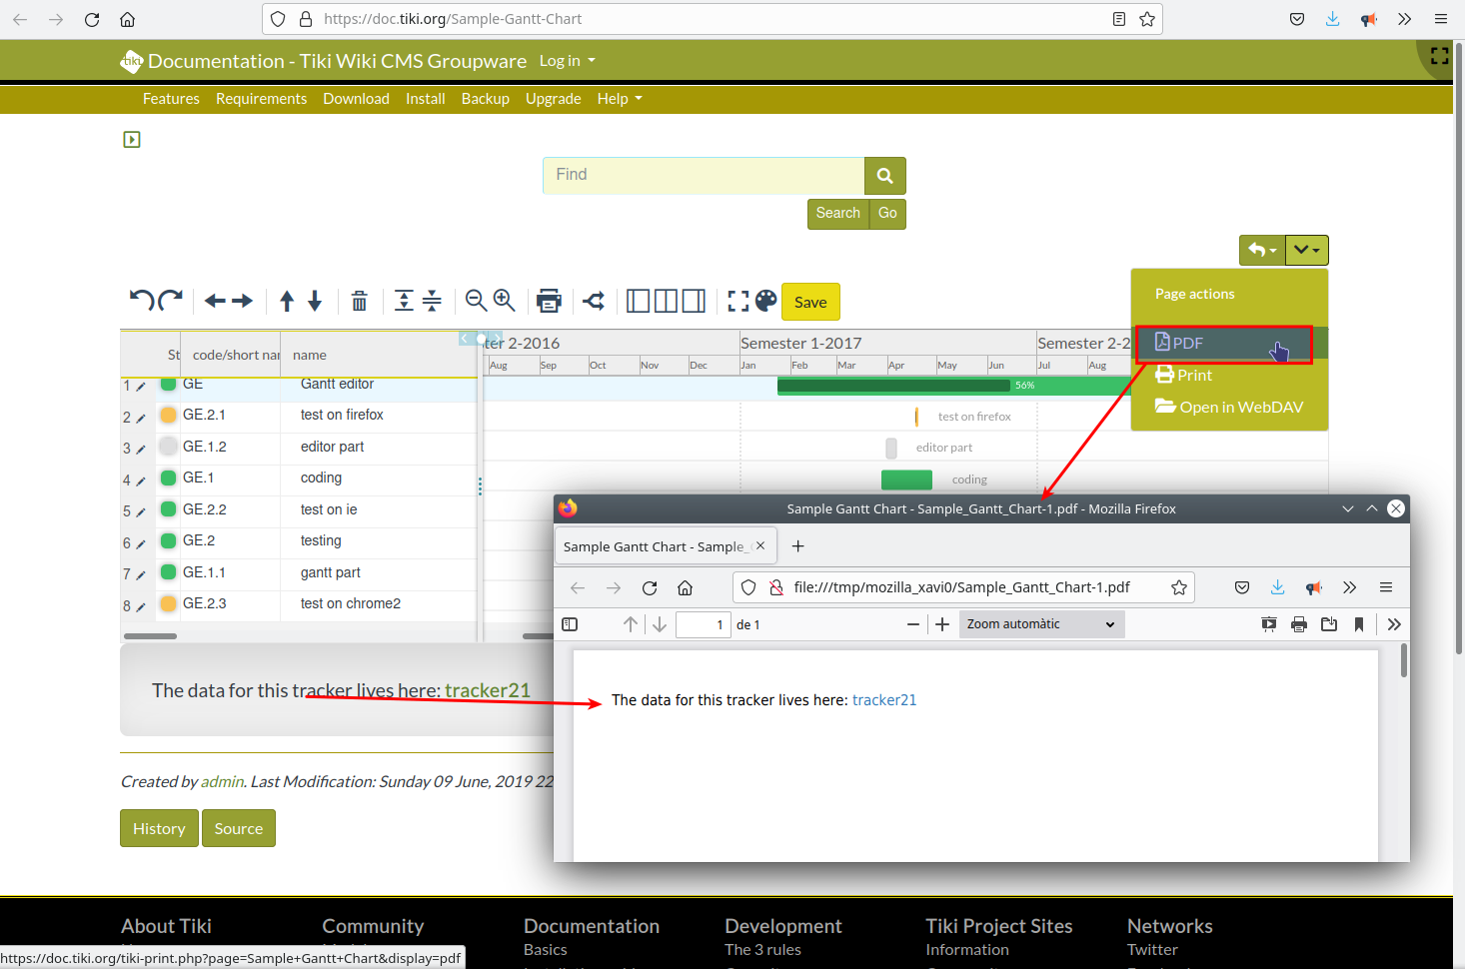This screenshot has height=969, width=1465.
Task: Open color palette theme icon
Action: [766, 301]
